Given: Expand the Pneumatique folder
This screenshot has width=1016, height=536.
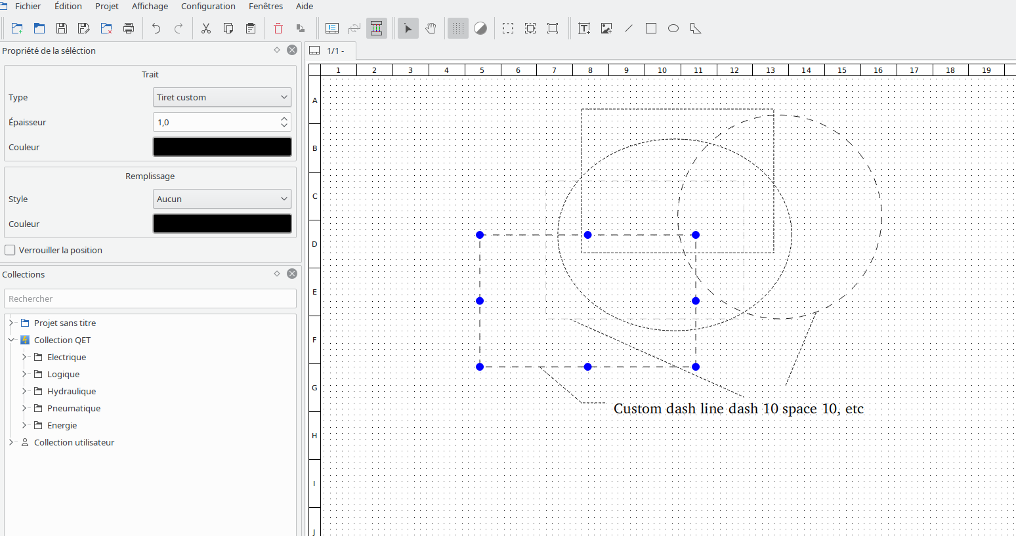Looking at the screenshot, I should [24, 408].
